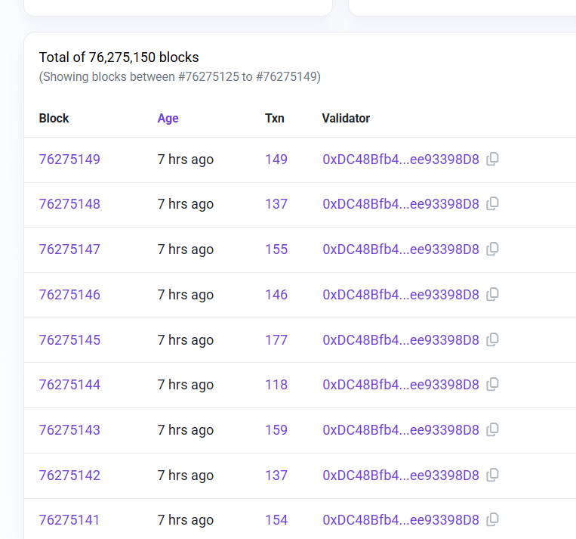View the 155 transactions of block 76275147
The width and height of the screenshot is (576, 539).
[x=276, y=249]
